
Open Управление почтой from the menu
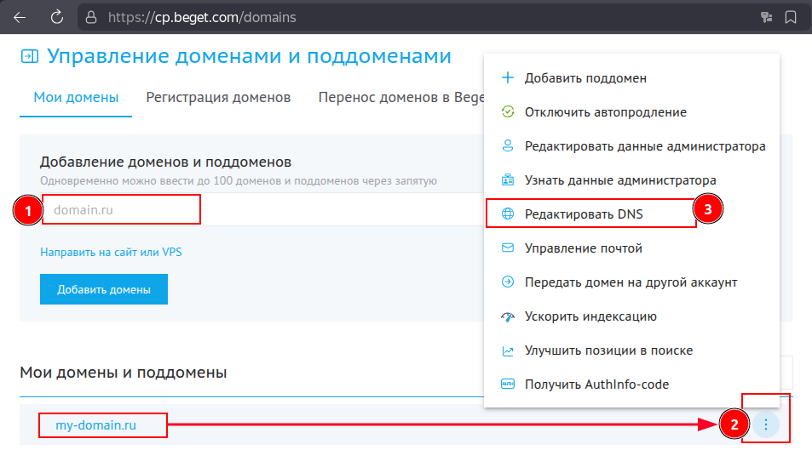click(x=631, y=248)
